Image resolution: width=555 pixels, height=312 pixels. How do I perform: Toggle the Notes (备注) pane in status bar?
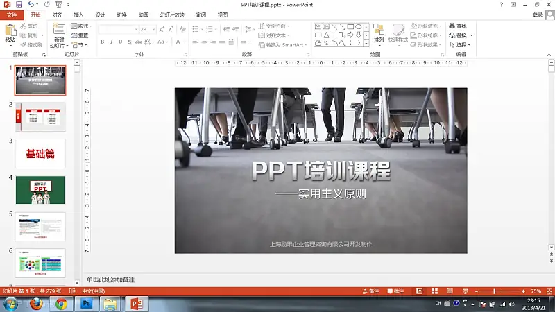click(x=370, y=291)
